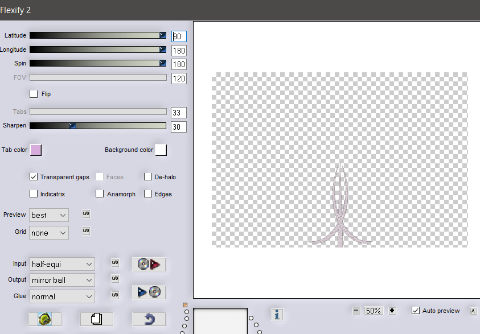Expand the Output dropdown set to mirror ball
This screenshot has height=334, width=480.
(x=62, y=280)
